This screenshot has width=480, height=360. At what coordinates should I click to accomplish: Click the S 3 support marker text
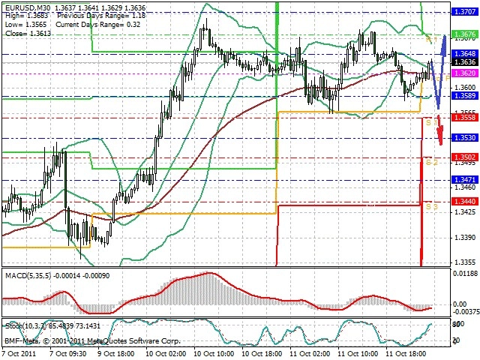pos(432,207)
